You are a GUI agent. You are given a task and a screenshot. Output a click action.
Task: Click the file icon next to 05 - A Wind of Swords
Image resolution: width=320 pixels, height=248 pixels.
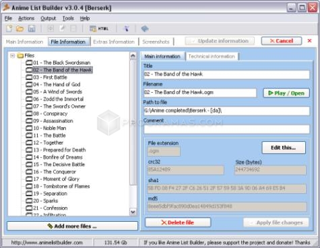tap(29, 92)
